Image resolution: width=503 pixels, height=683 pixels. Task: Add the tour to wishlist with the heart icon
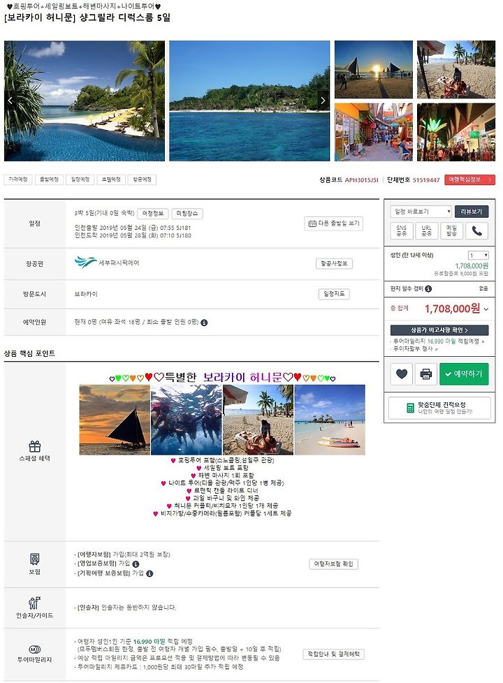402,374
